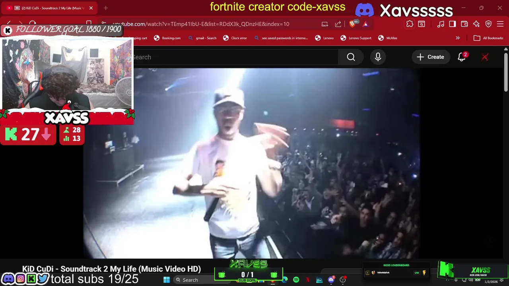Viewport: 509px width, 286px height.
Task: Open a new browser tab
Action: coord(106,8)
